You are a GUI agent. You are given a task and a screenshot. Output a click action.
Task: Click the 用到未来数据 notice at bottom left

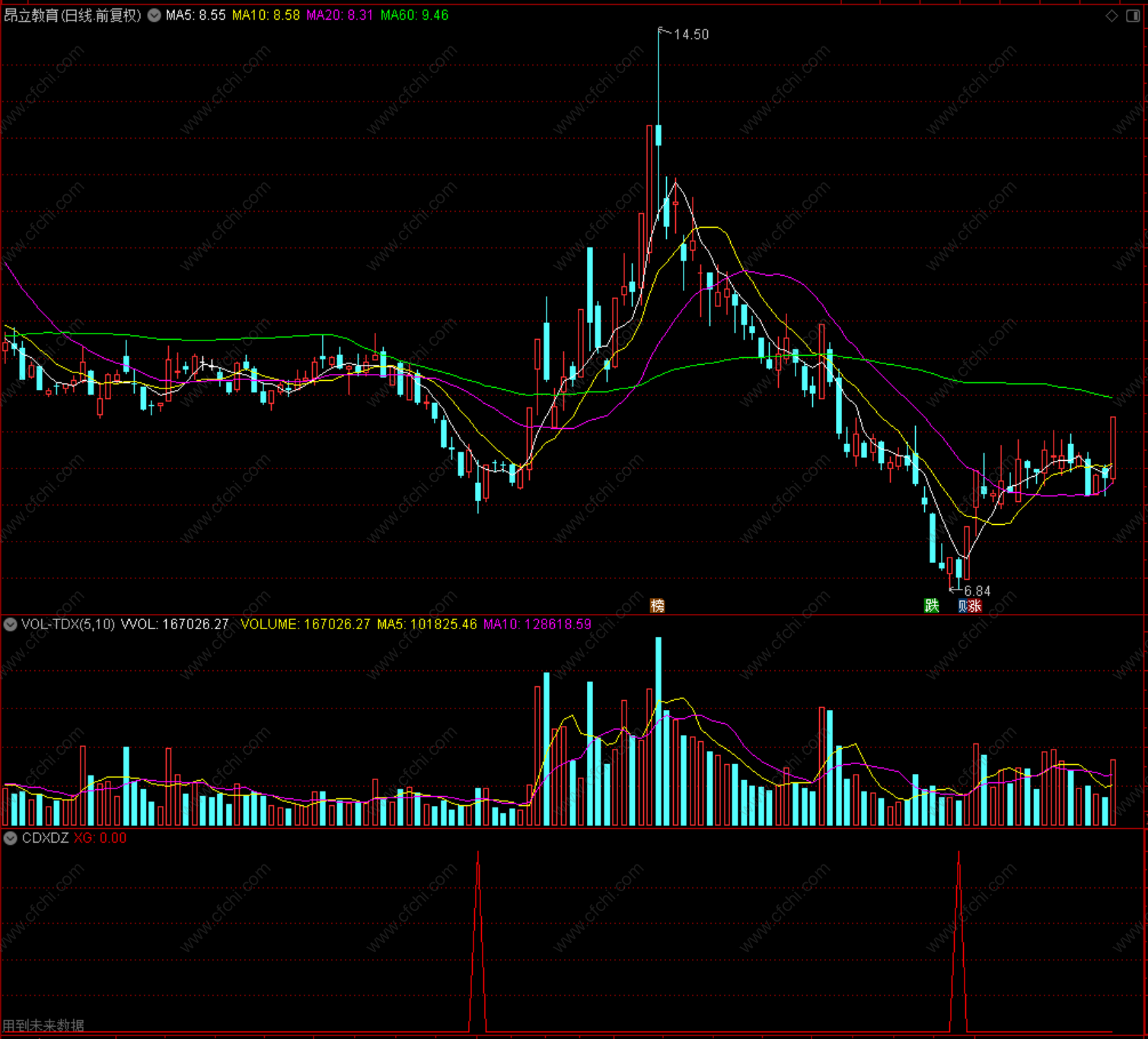click(x=43, y=1025)
